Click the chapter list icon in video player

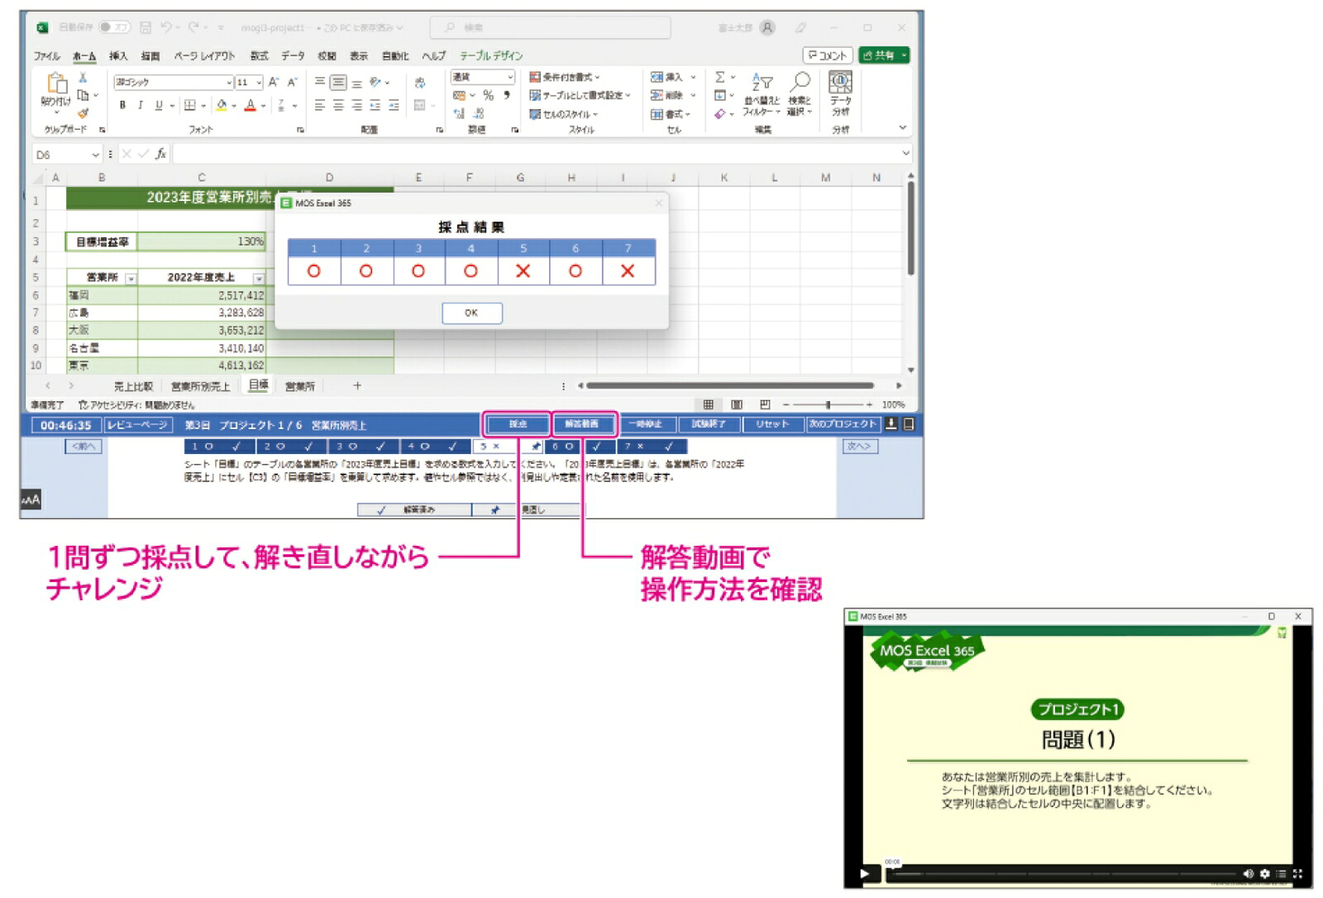[1281, 873]
